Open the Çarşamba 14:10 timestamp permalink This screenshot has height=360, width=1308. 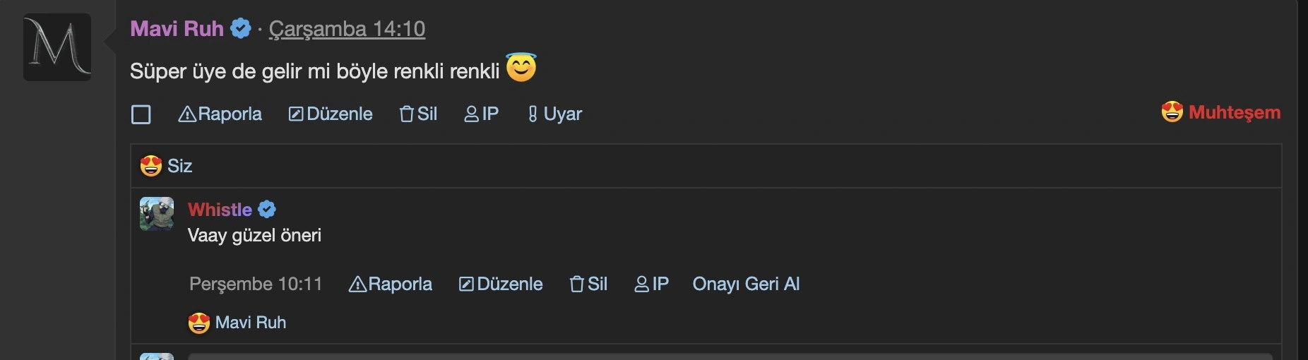tap(347, 29)
